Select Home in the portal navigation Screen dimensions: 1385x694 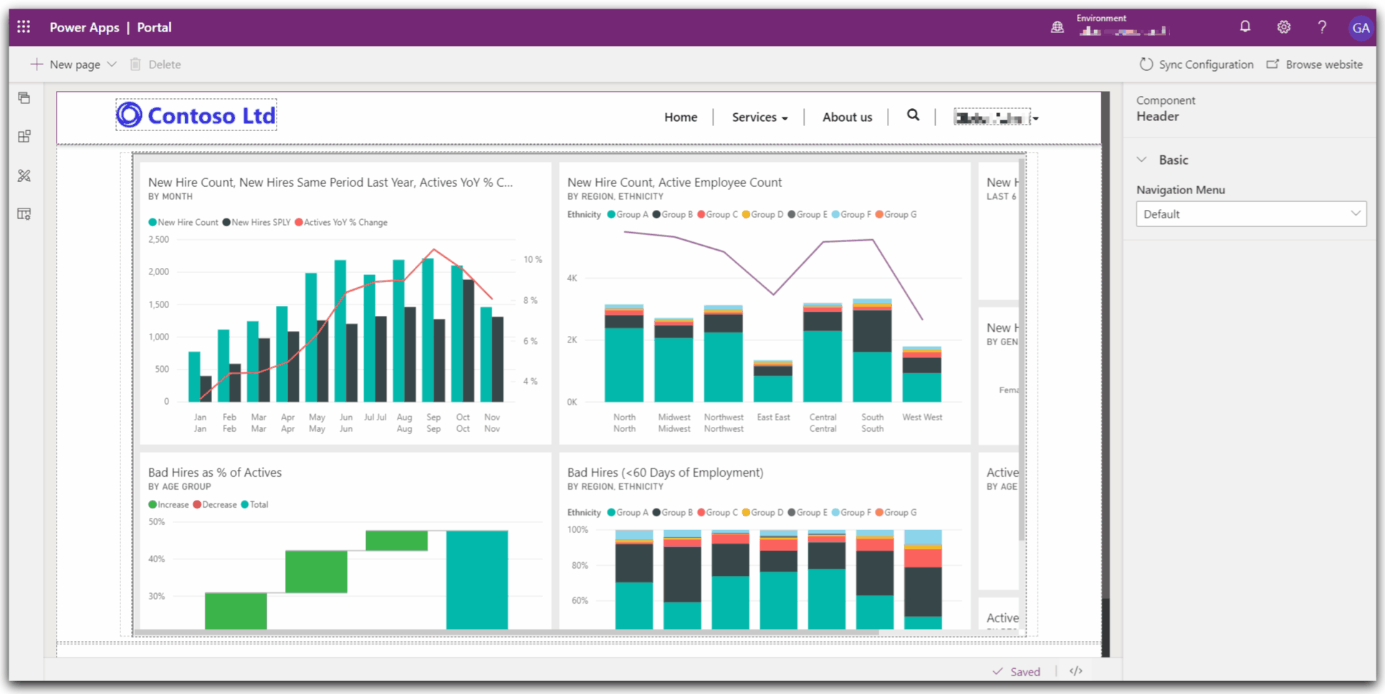680,117
